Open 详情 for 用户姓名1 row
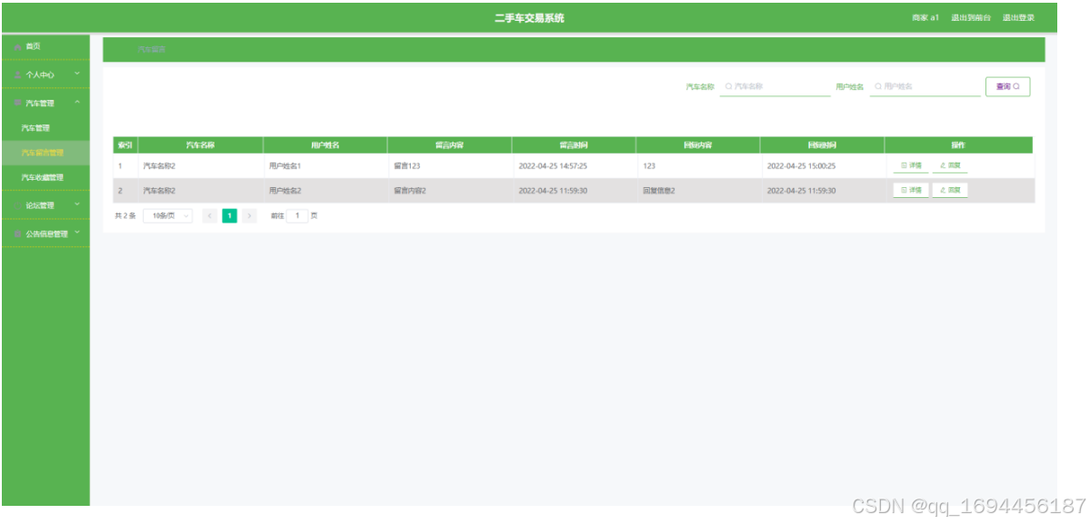This screenshot has width=1090, height=524. (x=911, y=166)
